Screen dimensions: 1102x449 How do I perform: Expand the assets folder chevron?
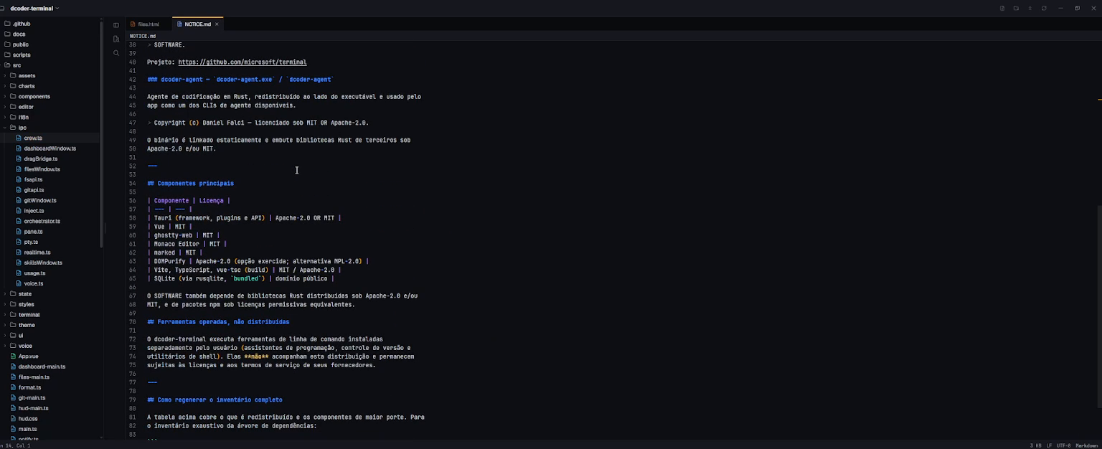point(5,75)
